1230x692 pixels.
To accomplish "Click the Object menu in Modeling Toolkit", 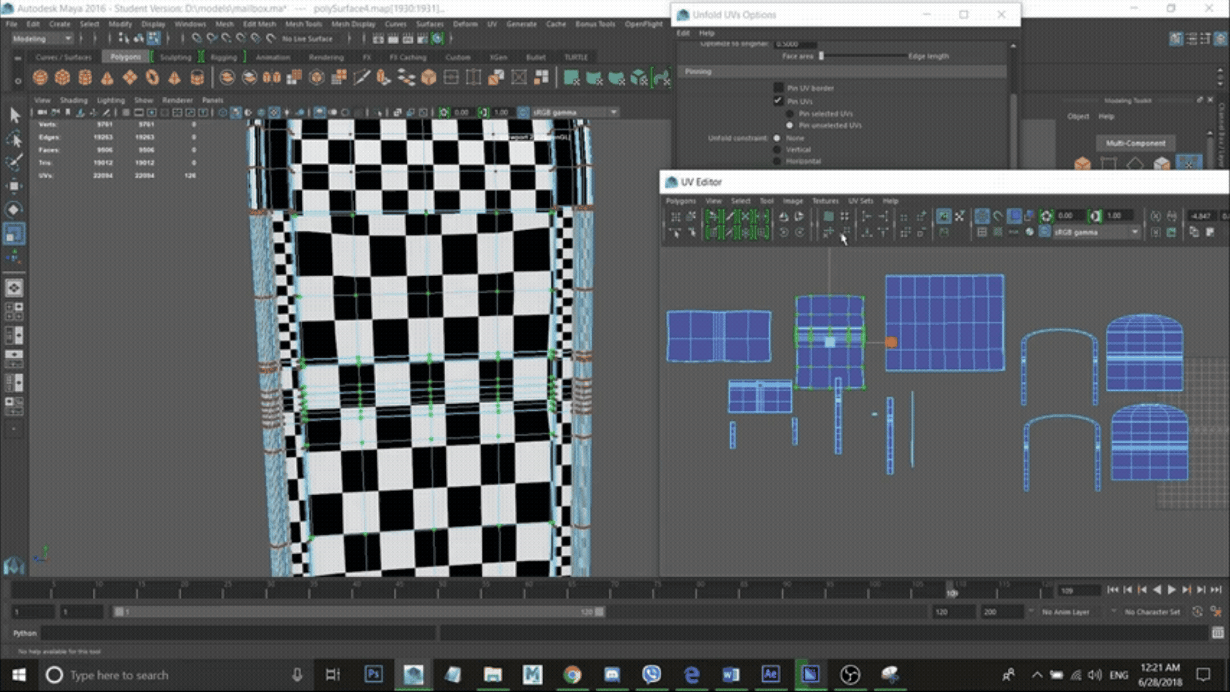I will coord(1078,117).
